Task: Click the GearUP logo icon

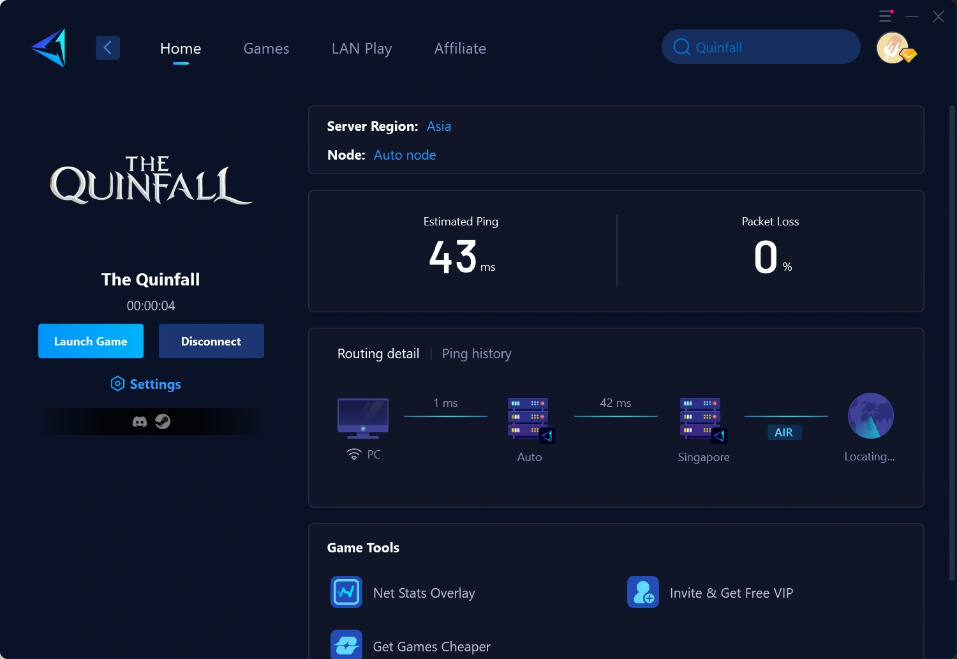Action: point(48,48)
